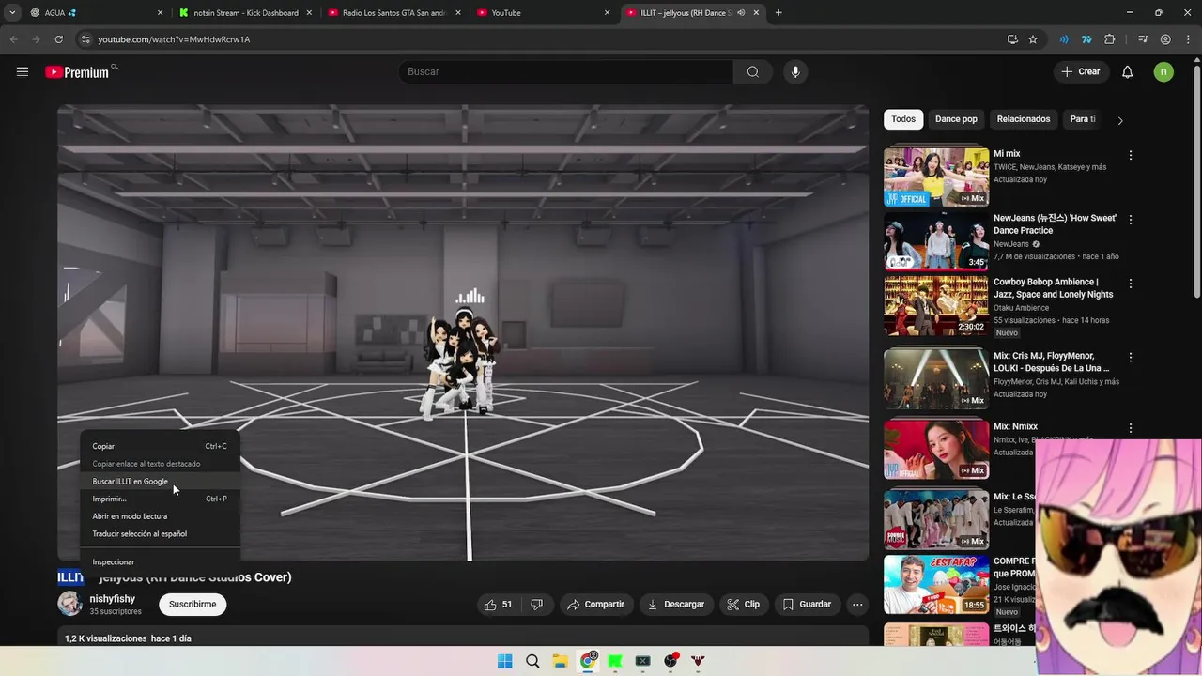Open the nishyfishy channel link
Screen dimensions: 1202x676
[x=113, y=599]
